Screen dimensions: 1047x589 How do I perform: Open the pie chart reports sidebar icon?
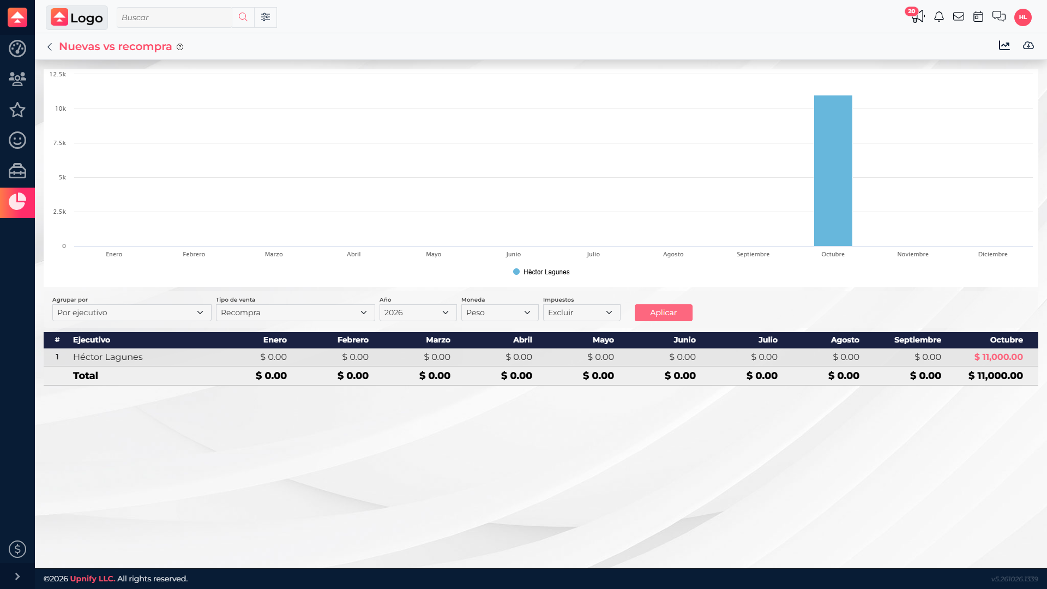coord(17,202)
